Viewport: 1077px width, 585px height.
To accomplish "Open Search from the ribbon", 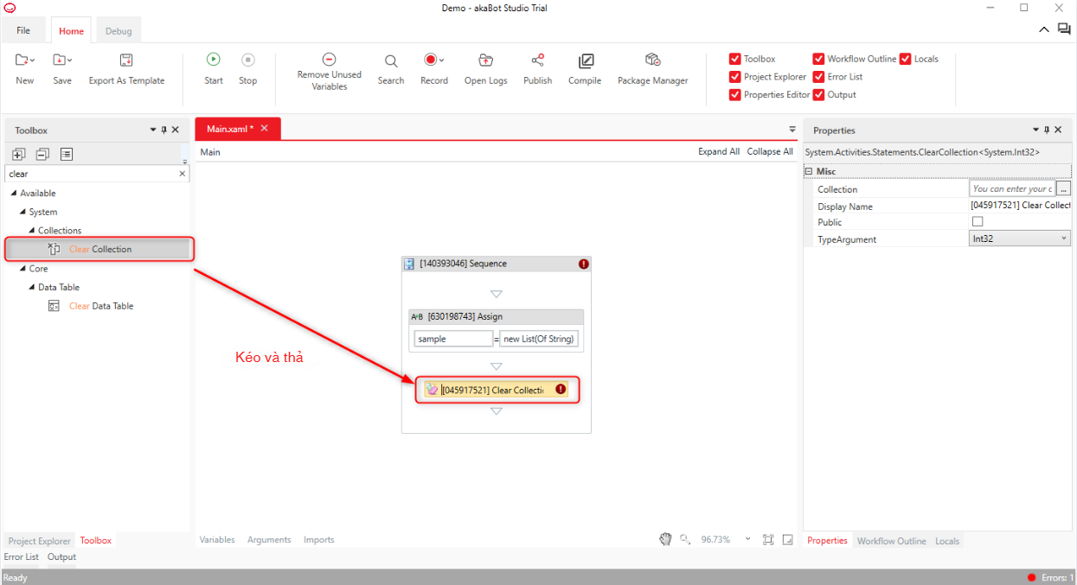I will coord(391,60).
